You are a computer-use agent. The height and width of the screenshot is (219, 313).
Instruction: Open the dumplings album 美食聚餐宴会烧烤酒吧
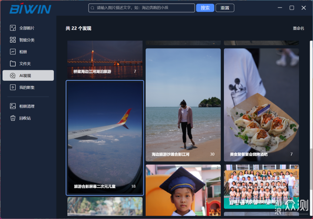click(261, 105)
